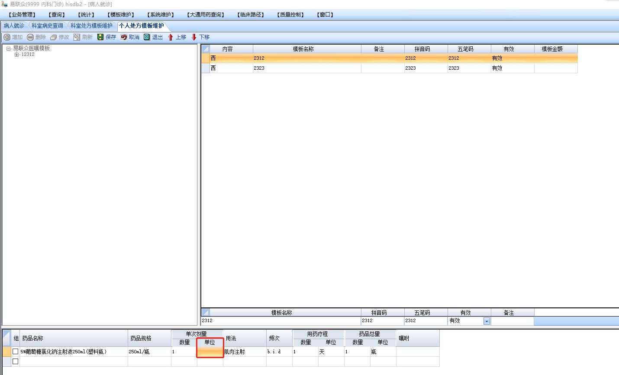Switch to the 科室病史查询 tab

(48, 26)
